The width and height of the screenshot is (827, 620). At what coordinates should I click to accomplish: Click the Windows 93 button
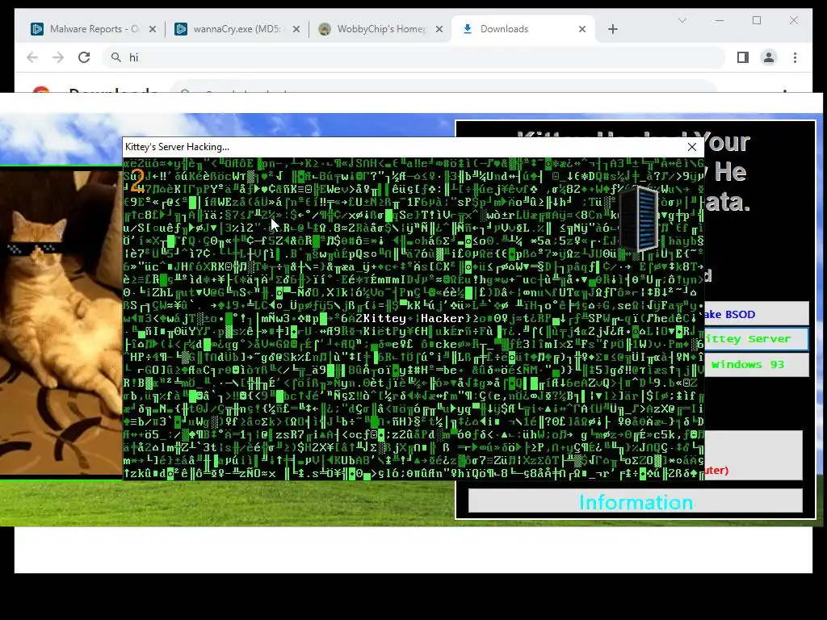(755, 365)
